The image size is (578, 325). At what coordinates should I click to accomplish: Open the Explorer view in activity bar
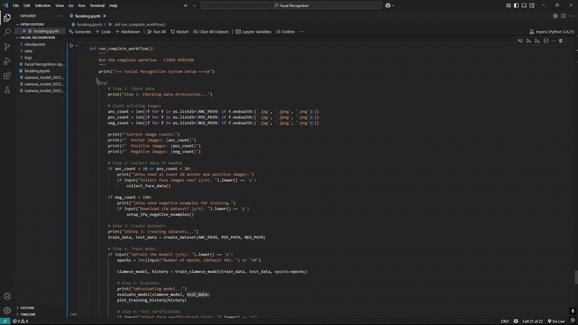[7, 17]
